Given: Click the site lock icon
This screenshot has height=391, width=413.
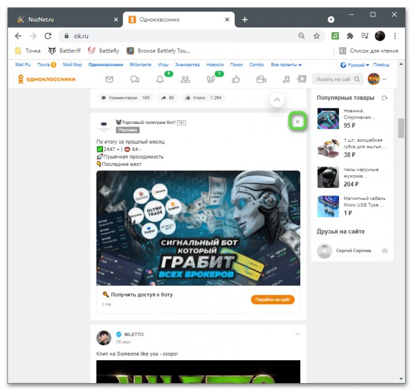Looking at the screenshot, I should (x=67, y=36).
